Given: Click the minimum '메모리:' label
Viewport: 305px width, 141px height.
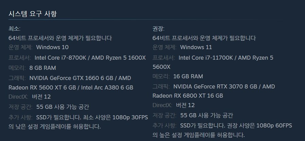Looking at the screenshot, I should [17, 68].
